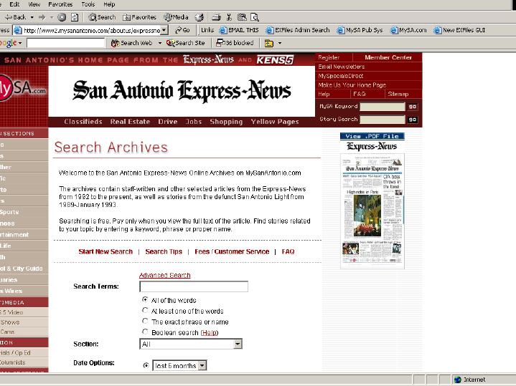Go to the Classifieds navigation tab
516x386 pixels.
(x=83, y=122)
